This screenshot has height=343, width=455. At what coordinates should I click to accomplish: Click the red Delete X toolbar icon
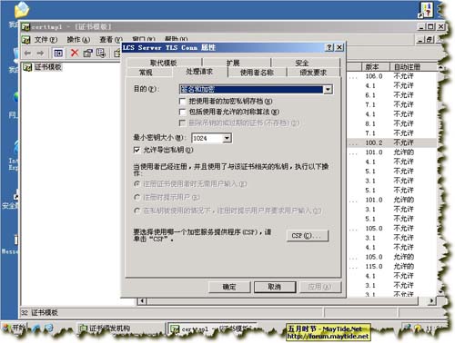pos(75,53)
